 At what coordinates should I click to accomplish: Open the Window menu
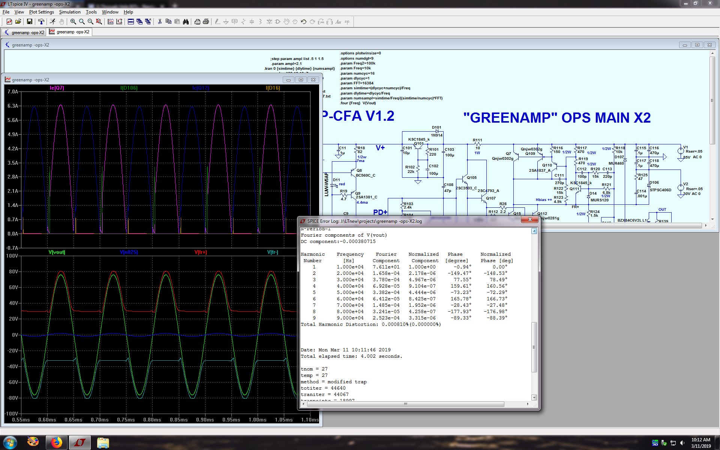(110, 12)
